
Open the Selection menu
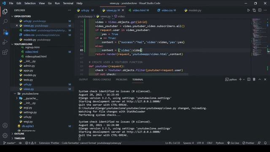pos(30,3)
